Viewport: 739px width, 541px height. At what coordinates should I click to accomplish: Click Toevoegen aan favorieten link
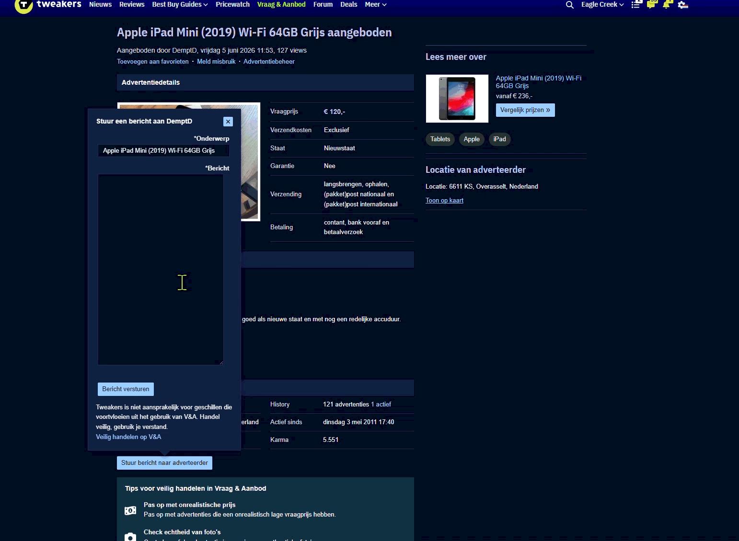[x=153, y=62]
